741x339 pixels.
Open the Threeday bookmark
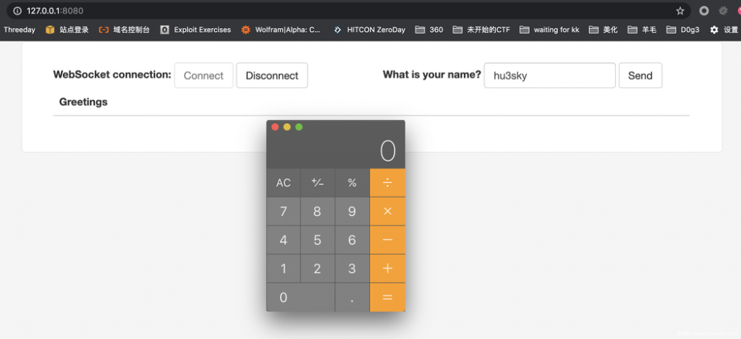pos(19,30)
